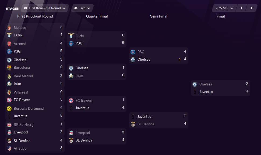The width and height of the screenshot is (261, 155).
Task: Click the Barcelona club crest
Action: tap(9, 68)
